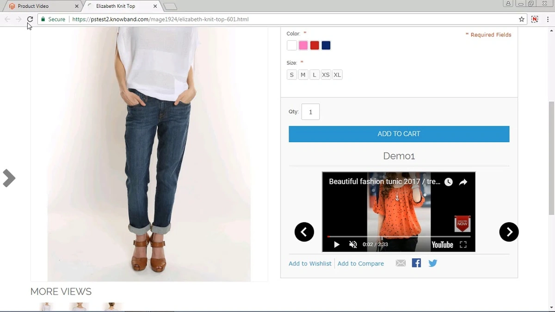Click the ADD TO CART button
The image size is (555, 312).
(399, 134)
